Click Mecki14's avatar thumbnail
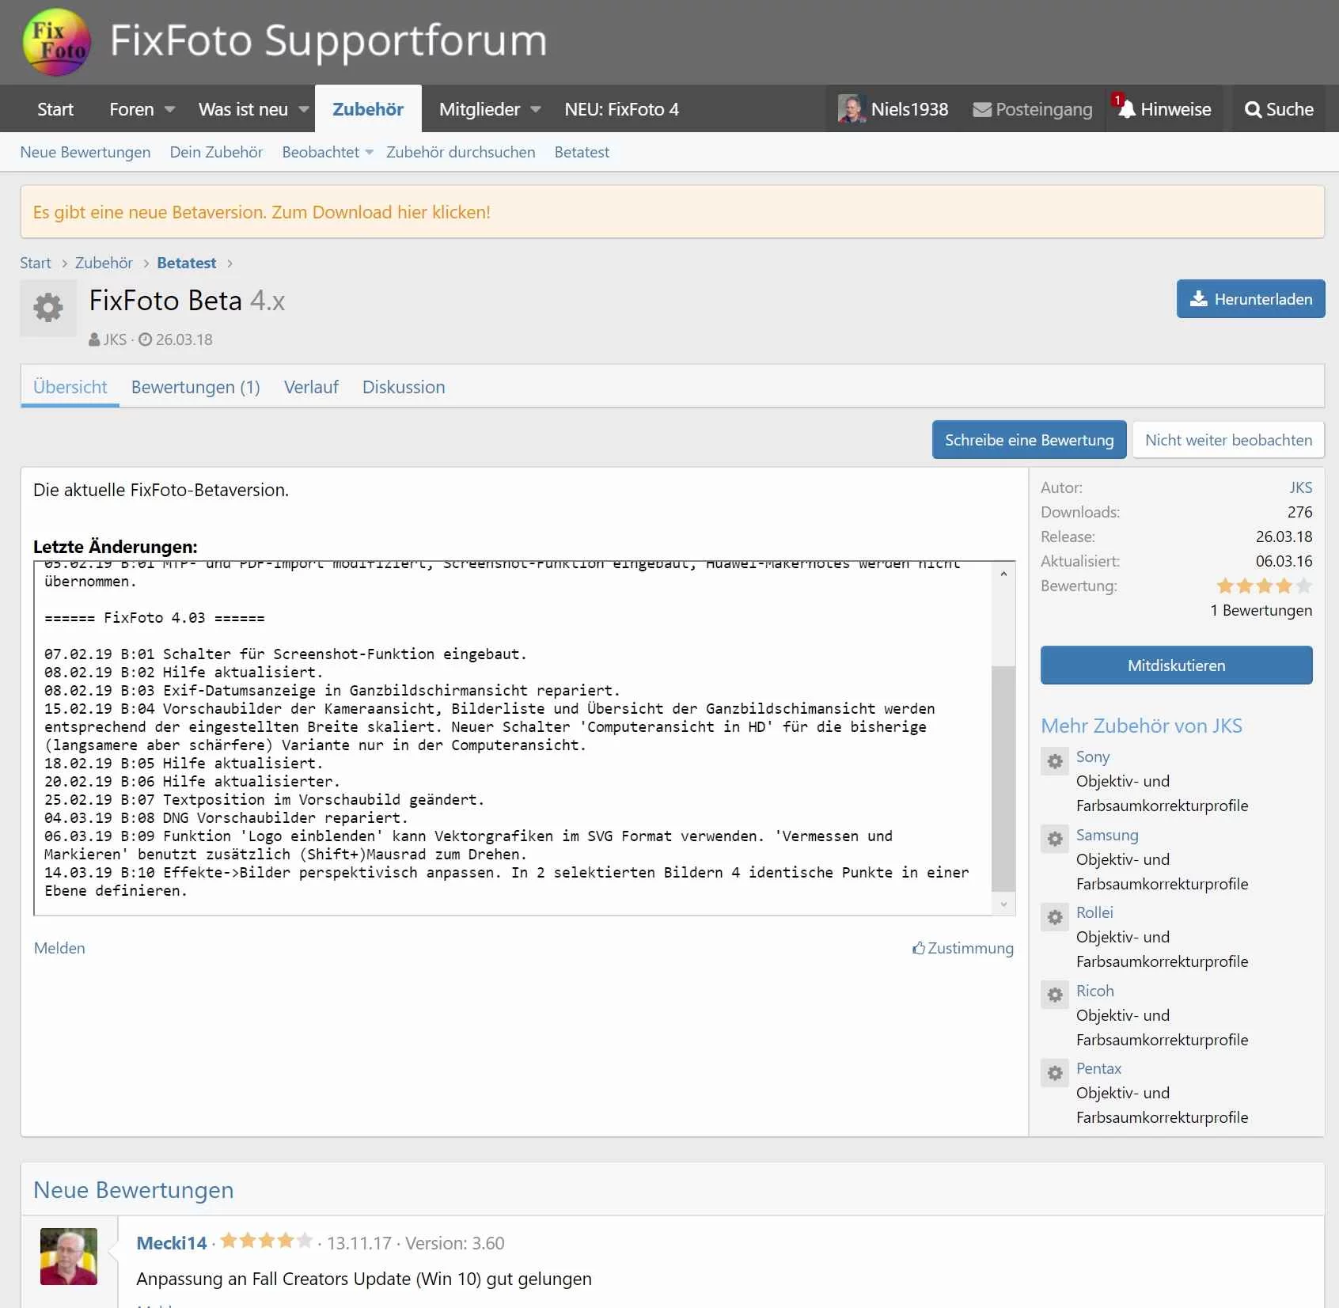This screenshot has height=1308, width=1339. coord(69,1257)
